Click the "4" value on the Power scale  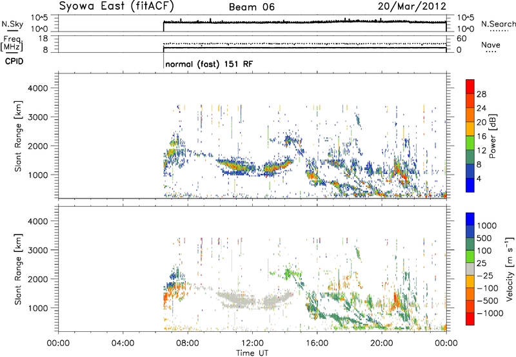[x=479, y=179]
